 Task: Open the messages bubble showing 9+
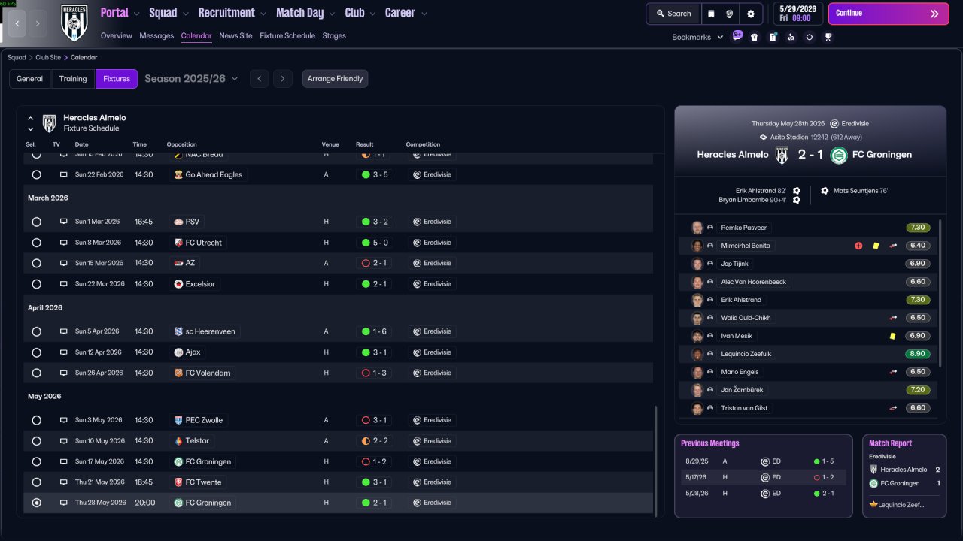(737, 36)
